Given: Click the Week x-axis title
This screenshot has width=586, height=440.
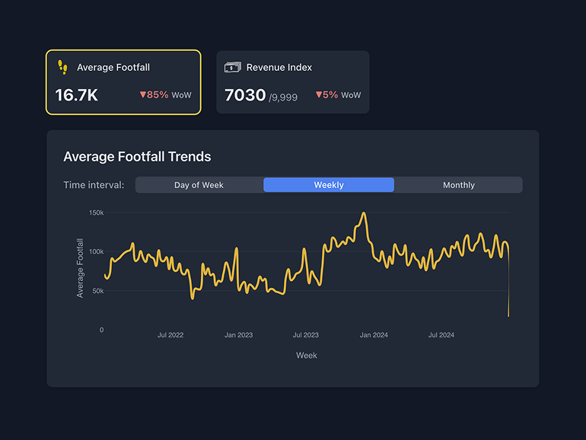Looking at the screenshot, I should [307, 356].
